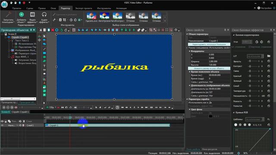This screenshot has height=155, width=276.
Task: Apply the Auto levels (АвтоУровни) style thumbnail
Action: click(104, 17)
